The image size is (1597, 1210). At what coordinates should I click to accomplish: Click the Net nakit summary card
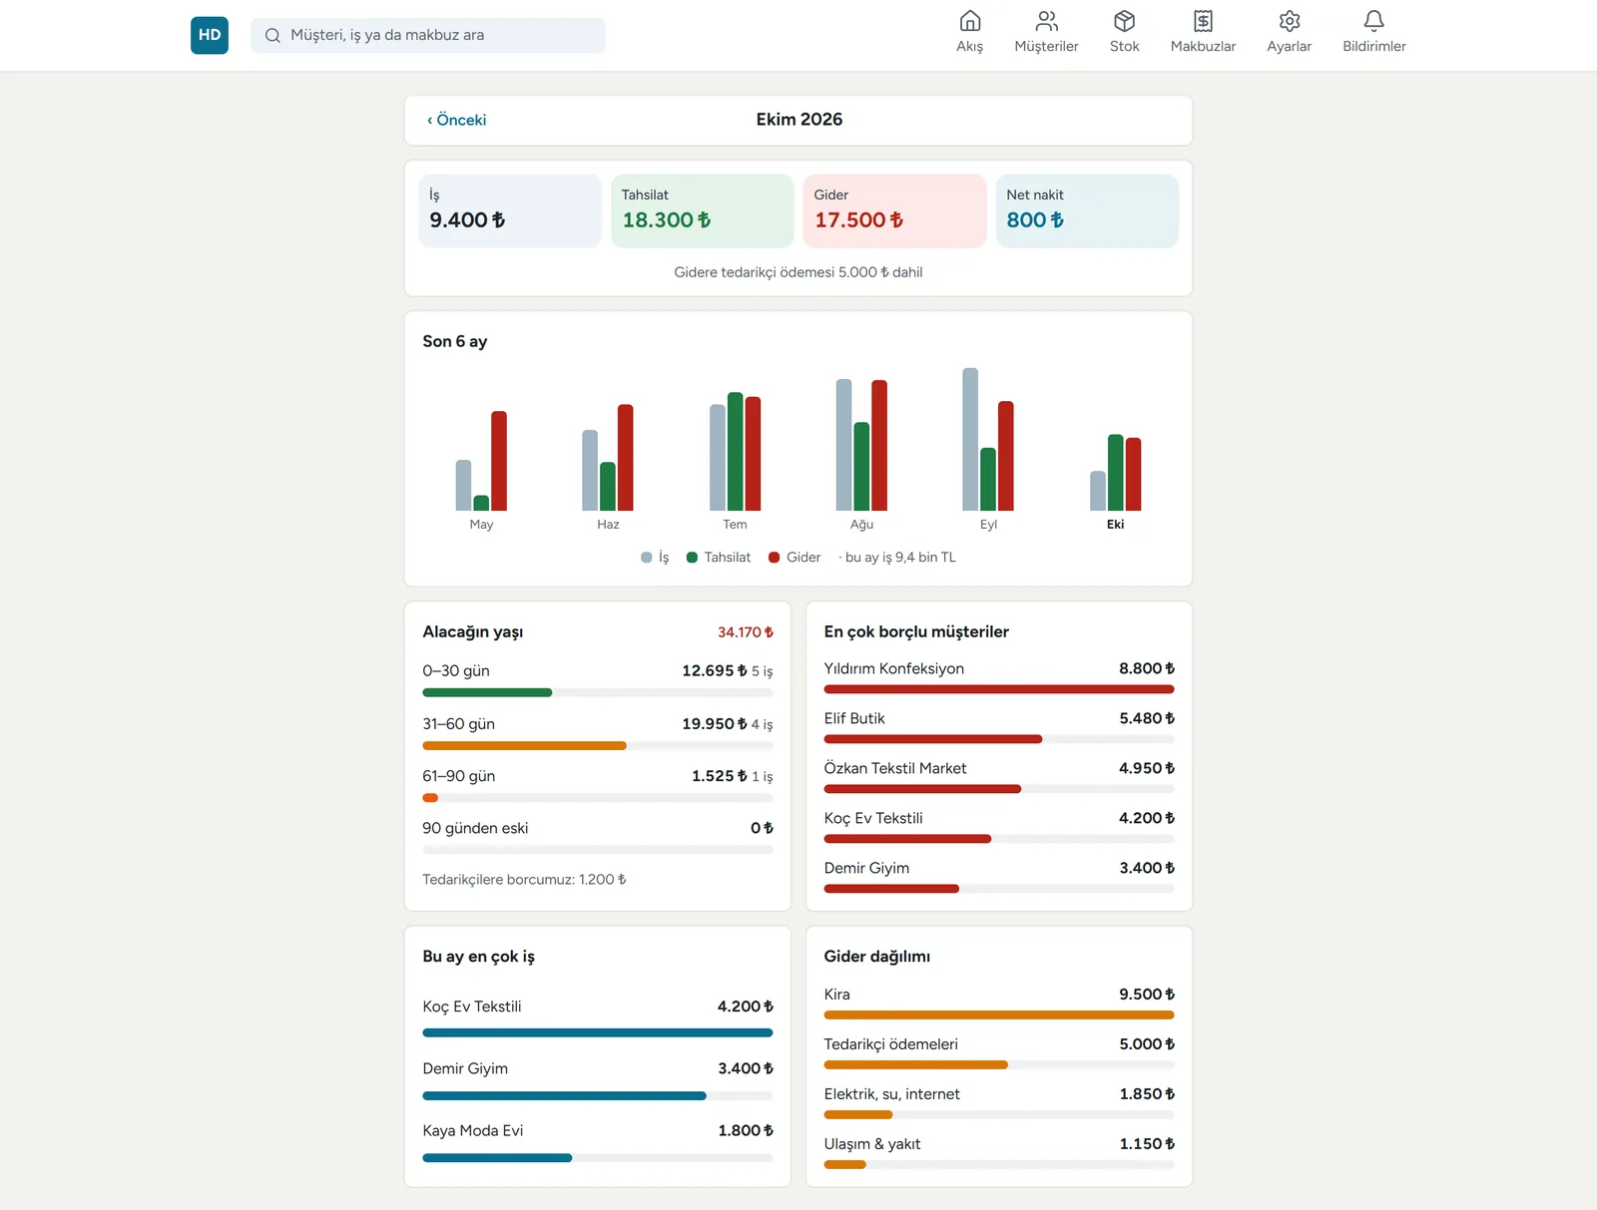[x=1087, y=210]
